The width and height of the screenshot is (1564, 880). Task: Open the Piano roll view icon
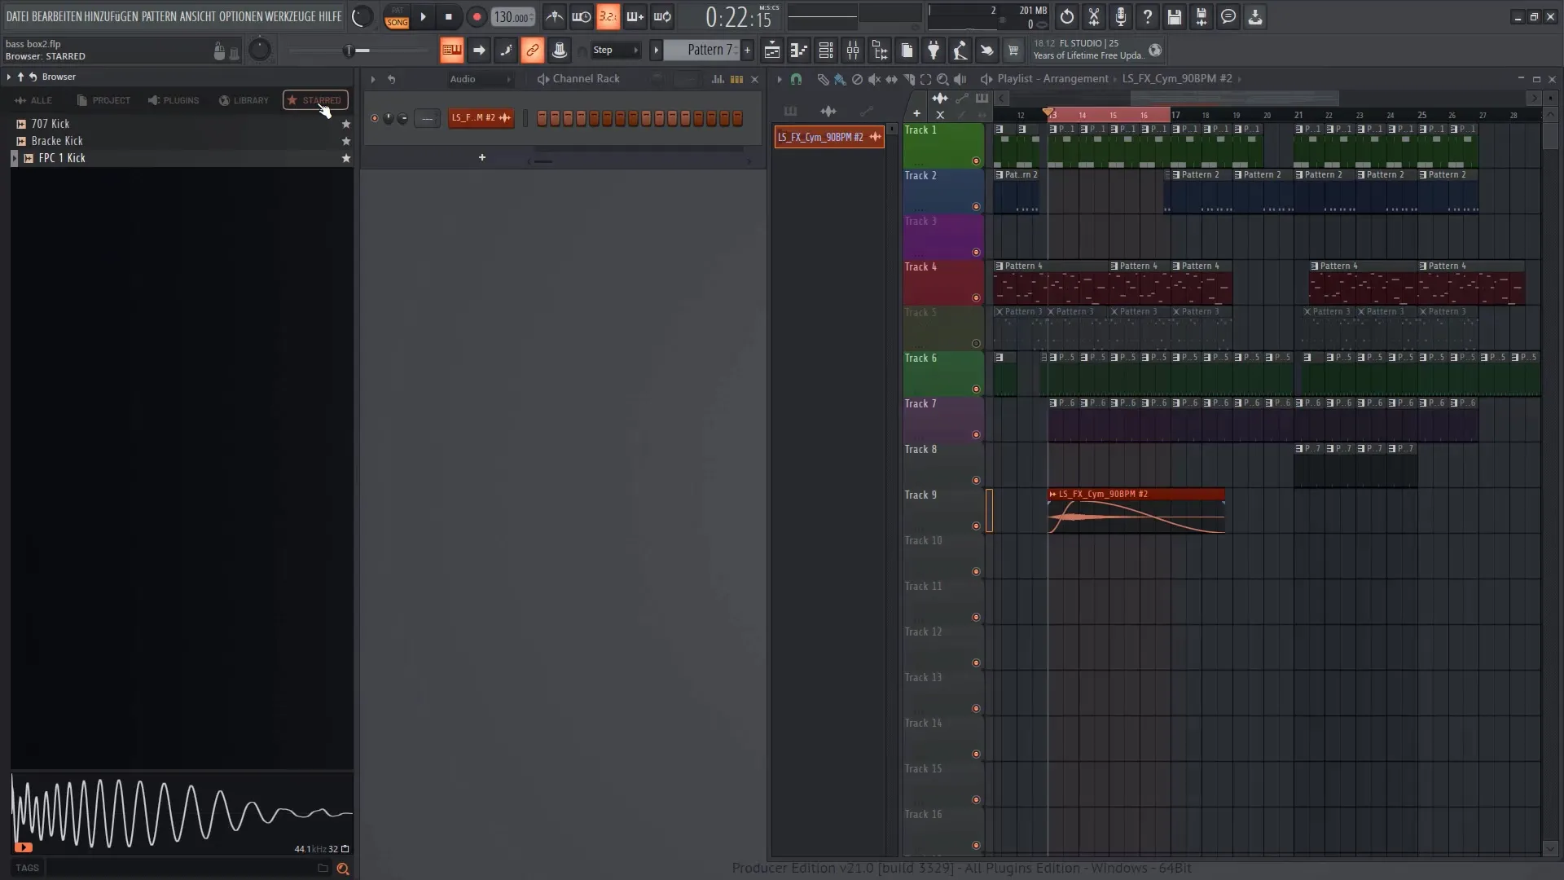point(799,51)
